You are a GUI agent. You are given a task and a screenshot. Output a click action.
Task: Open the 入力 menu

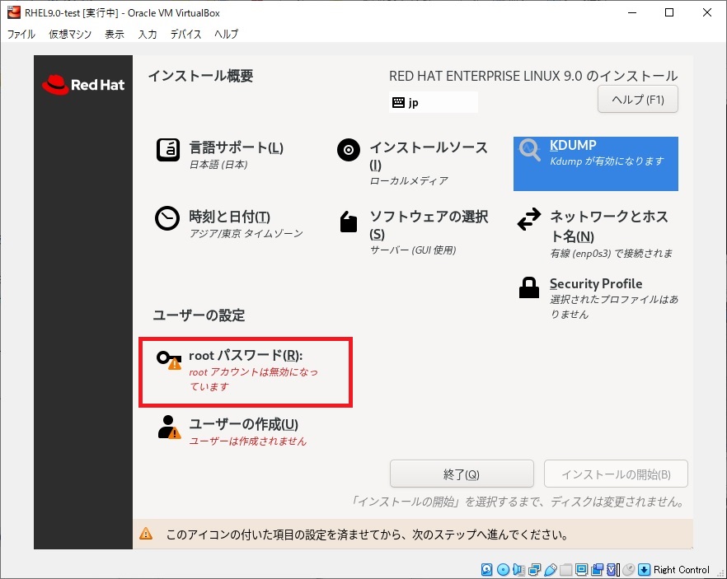(x=148, y=35)
